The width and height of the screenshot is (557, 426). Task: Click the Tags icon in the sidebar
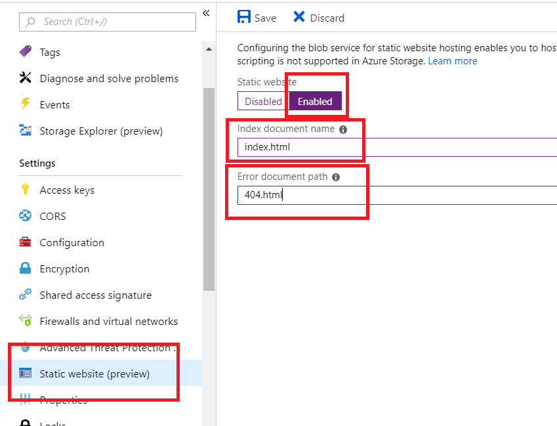[25, 51]
